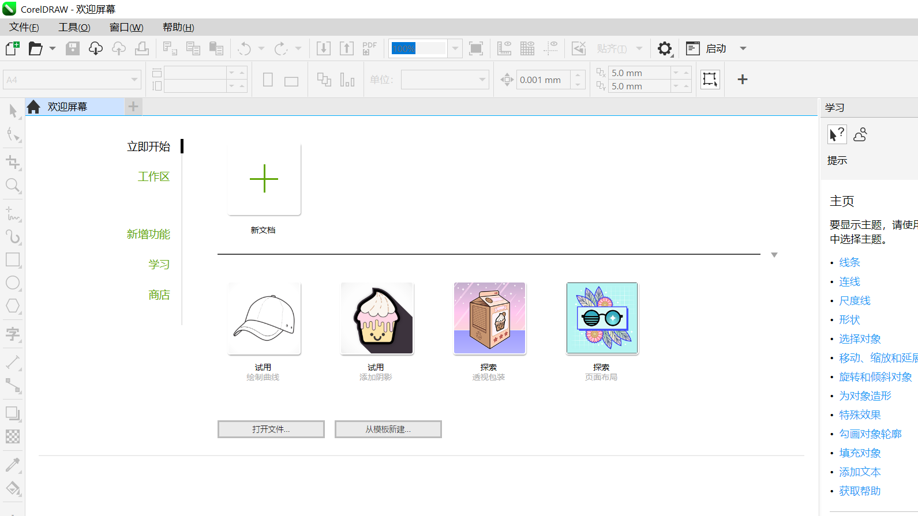
Task: Click the Undo arrow icon
Action: pos(245,48)
